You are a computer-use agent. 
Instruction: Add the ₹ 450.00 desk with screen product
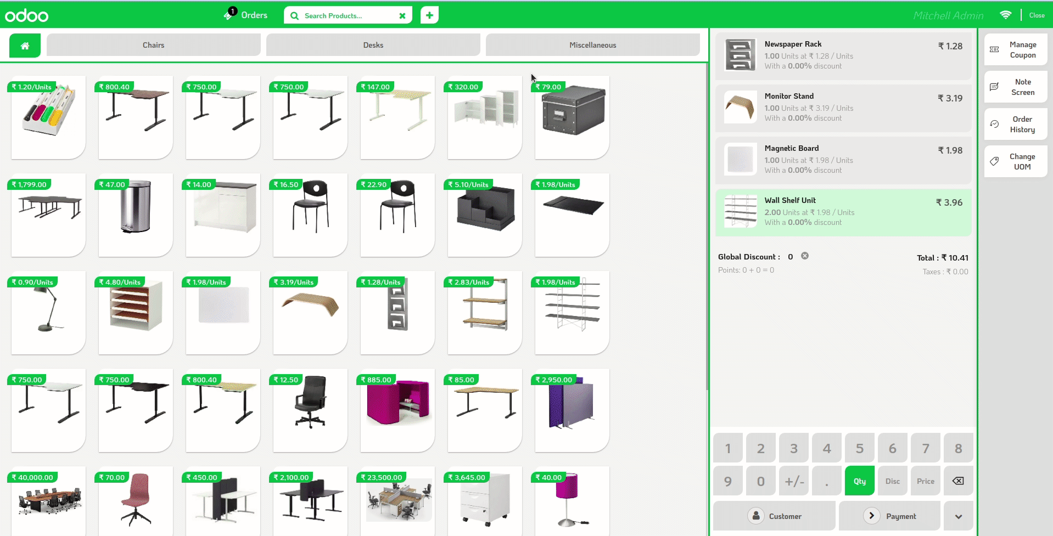pyautogui.click(x=223, y=501)
